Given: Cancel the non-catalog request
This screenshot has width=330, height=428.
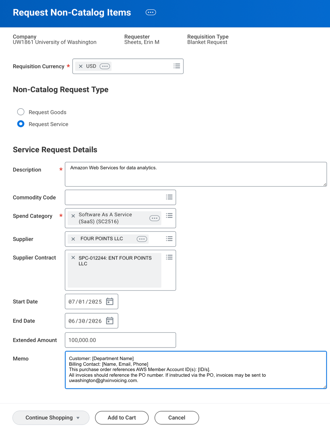Looking at the screenshot, I should click(x=177, y=417).
